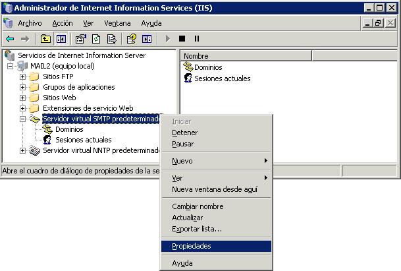The image size is (401, 271).
Task: Choose Pausar in the context menu
Action: pos(216,144)
